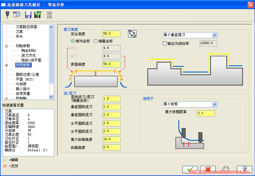Open the calculator icon in toolbar
255x176 pixels.
[x=49, y=15]
